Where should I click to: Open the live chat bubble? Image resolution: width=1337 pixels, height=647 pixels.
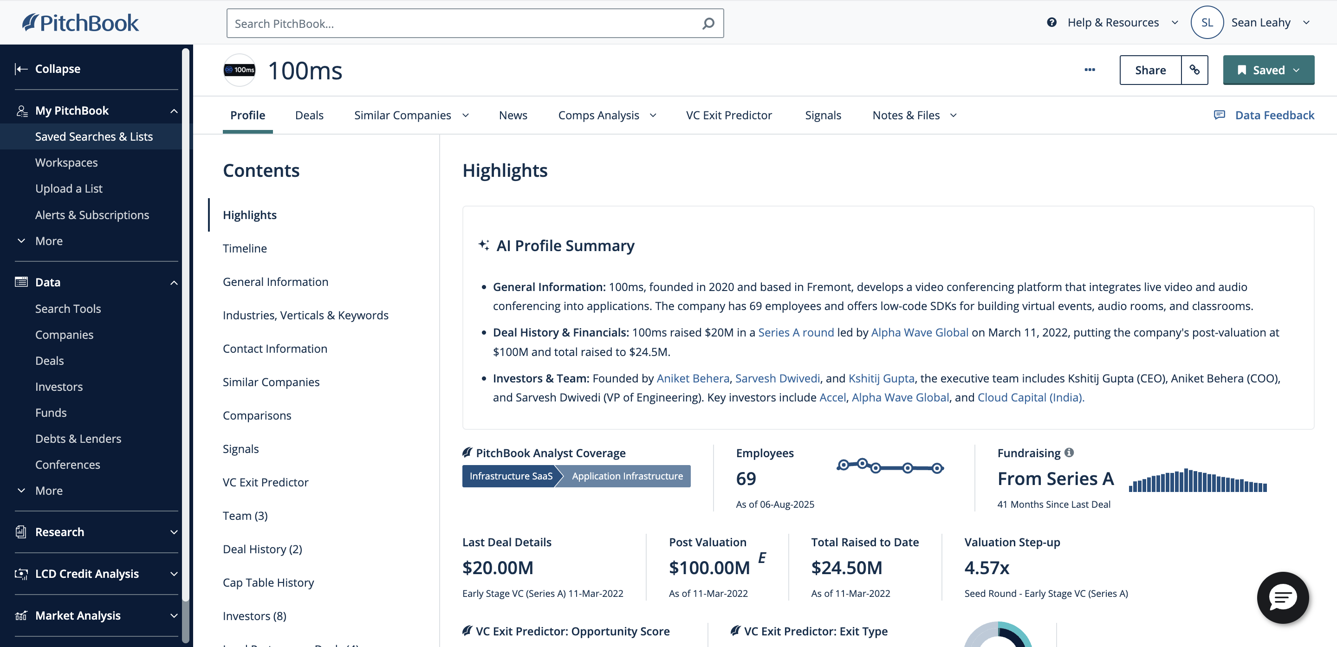[1283, 597]
